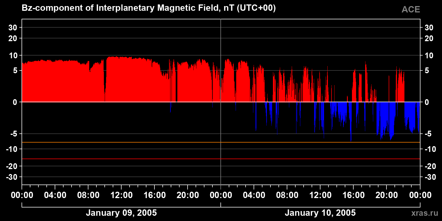Click the '08:00' time label under January 09
The width and height of the screenshot is (442, 221).
coord(88,195)
